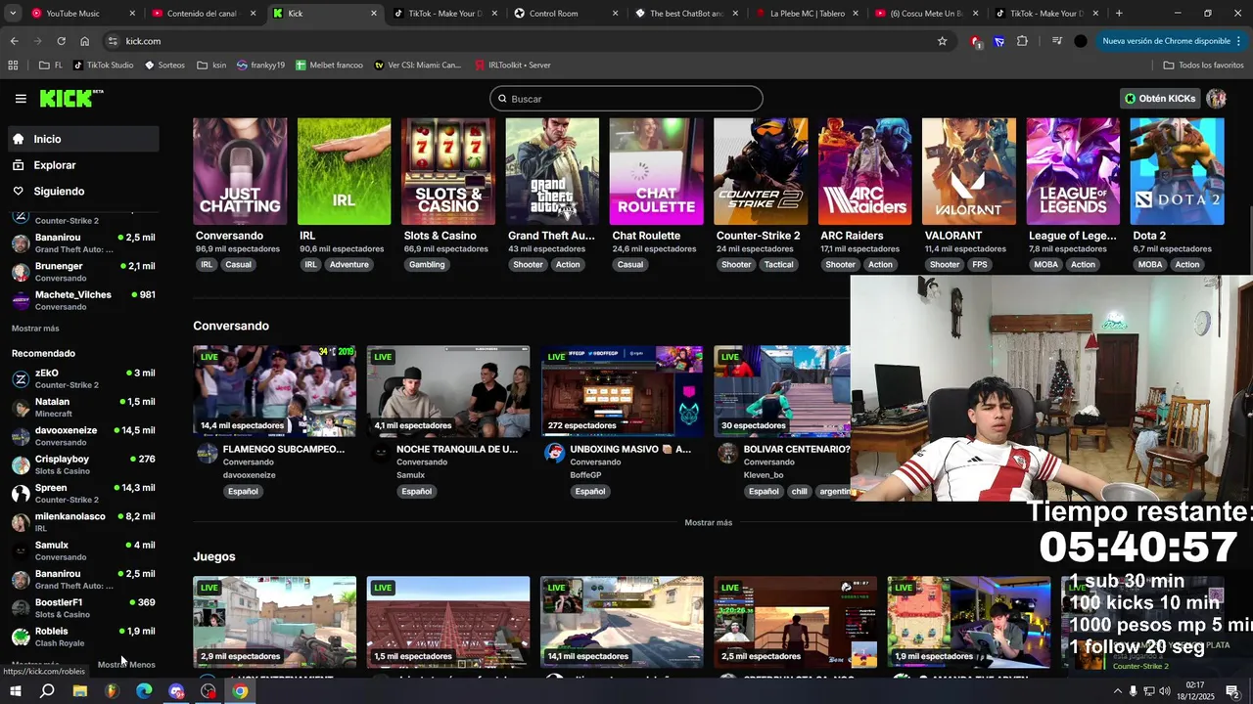Open the Kick hamburger sidebar menu

(21, 99)
